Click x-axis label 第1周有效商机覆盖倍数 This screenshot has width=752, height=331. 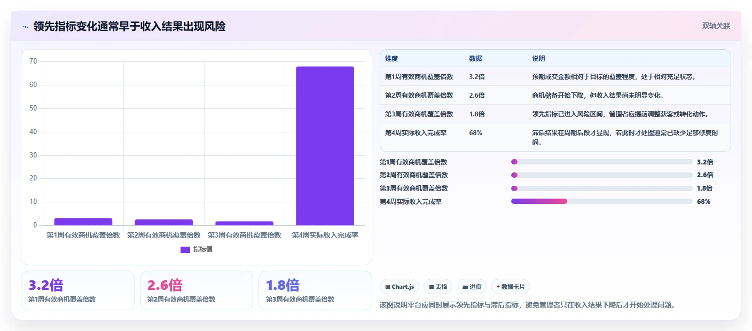83,235
